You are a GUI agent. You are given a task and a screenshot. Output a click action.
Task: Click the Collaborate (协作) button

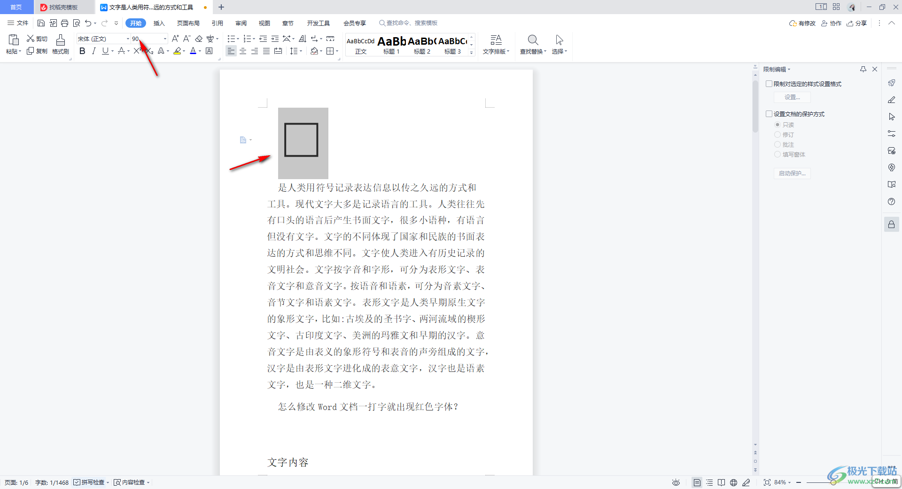[x=832, y=23]
